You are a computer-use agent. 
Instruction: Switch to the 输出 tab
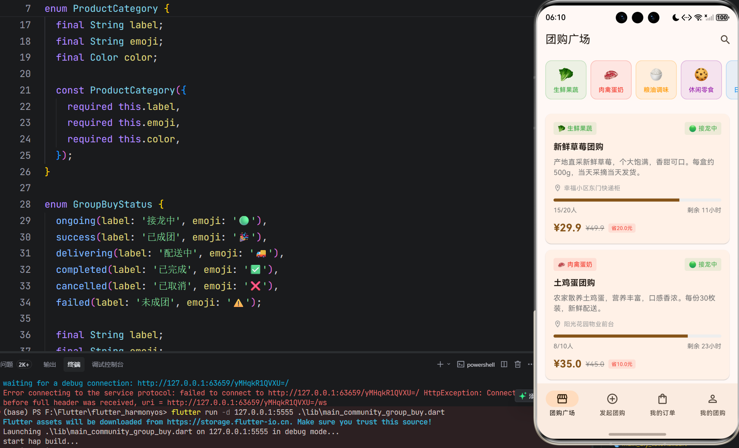click(x=49, y=364)
